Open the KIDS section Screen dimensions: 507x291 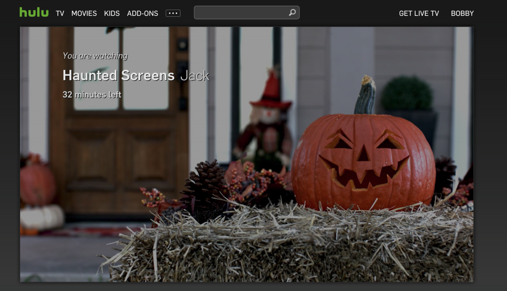(x=112, y=13)
